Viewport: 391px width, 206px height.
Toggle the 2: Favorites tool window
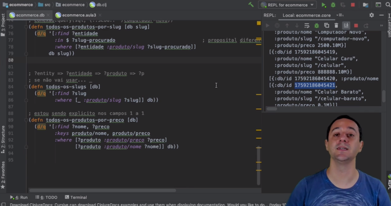3,175
